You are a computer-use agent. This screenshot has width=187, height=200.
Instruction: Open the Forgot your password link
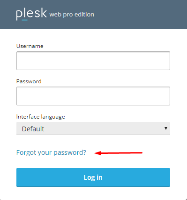pyautogui.click(x=51, y=152)
